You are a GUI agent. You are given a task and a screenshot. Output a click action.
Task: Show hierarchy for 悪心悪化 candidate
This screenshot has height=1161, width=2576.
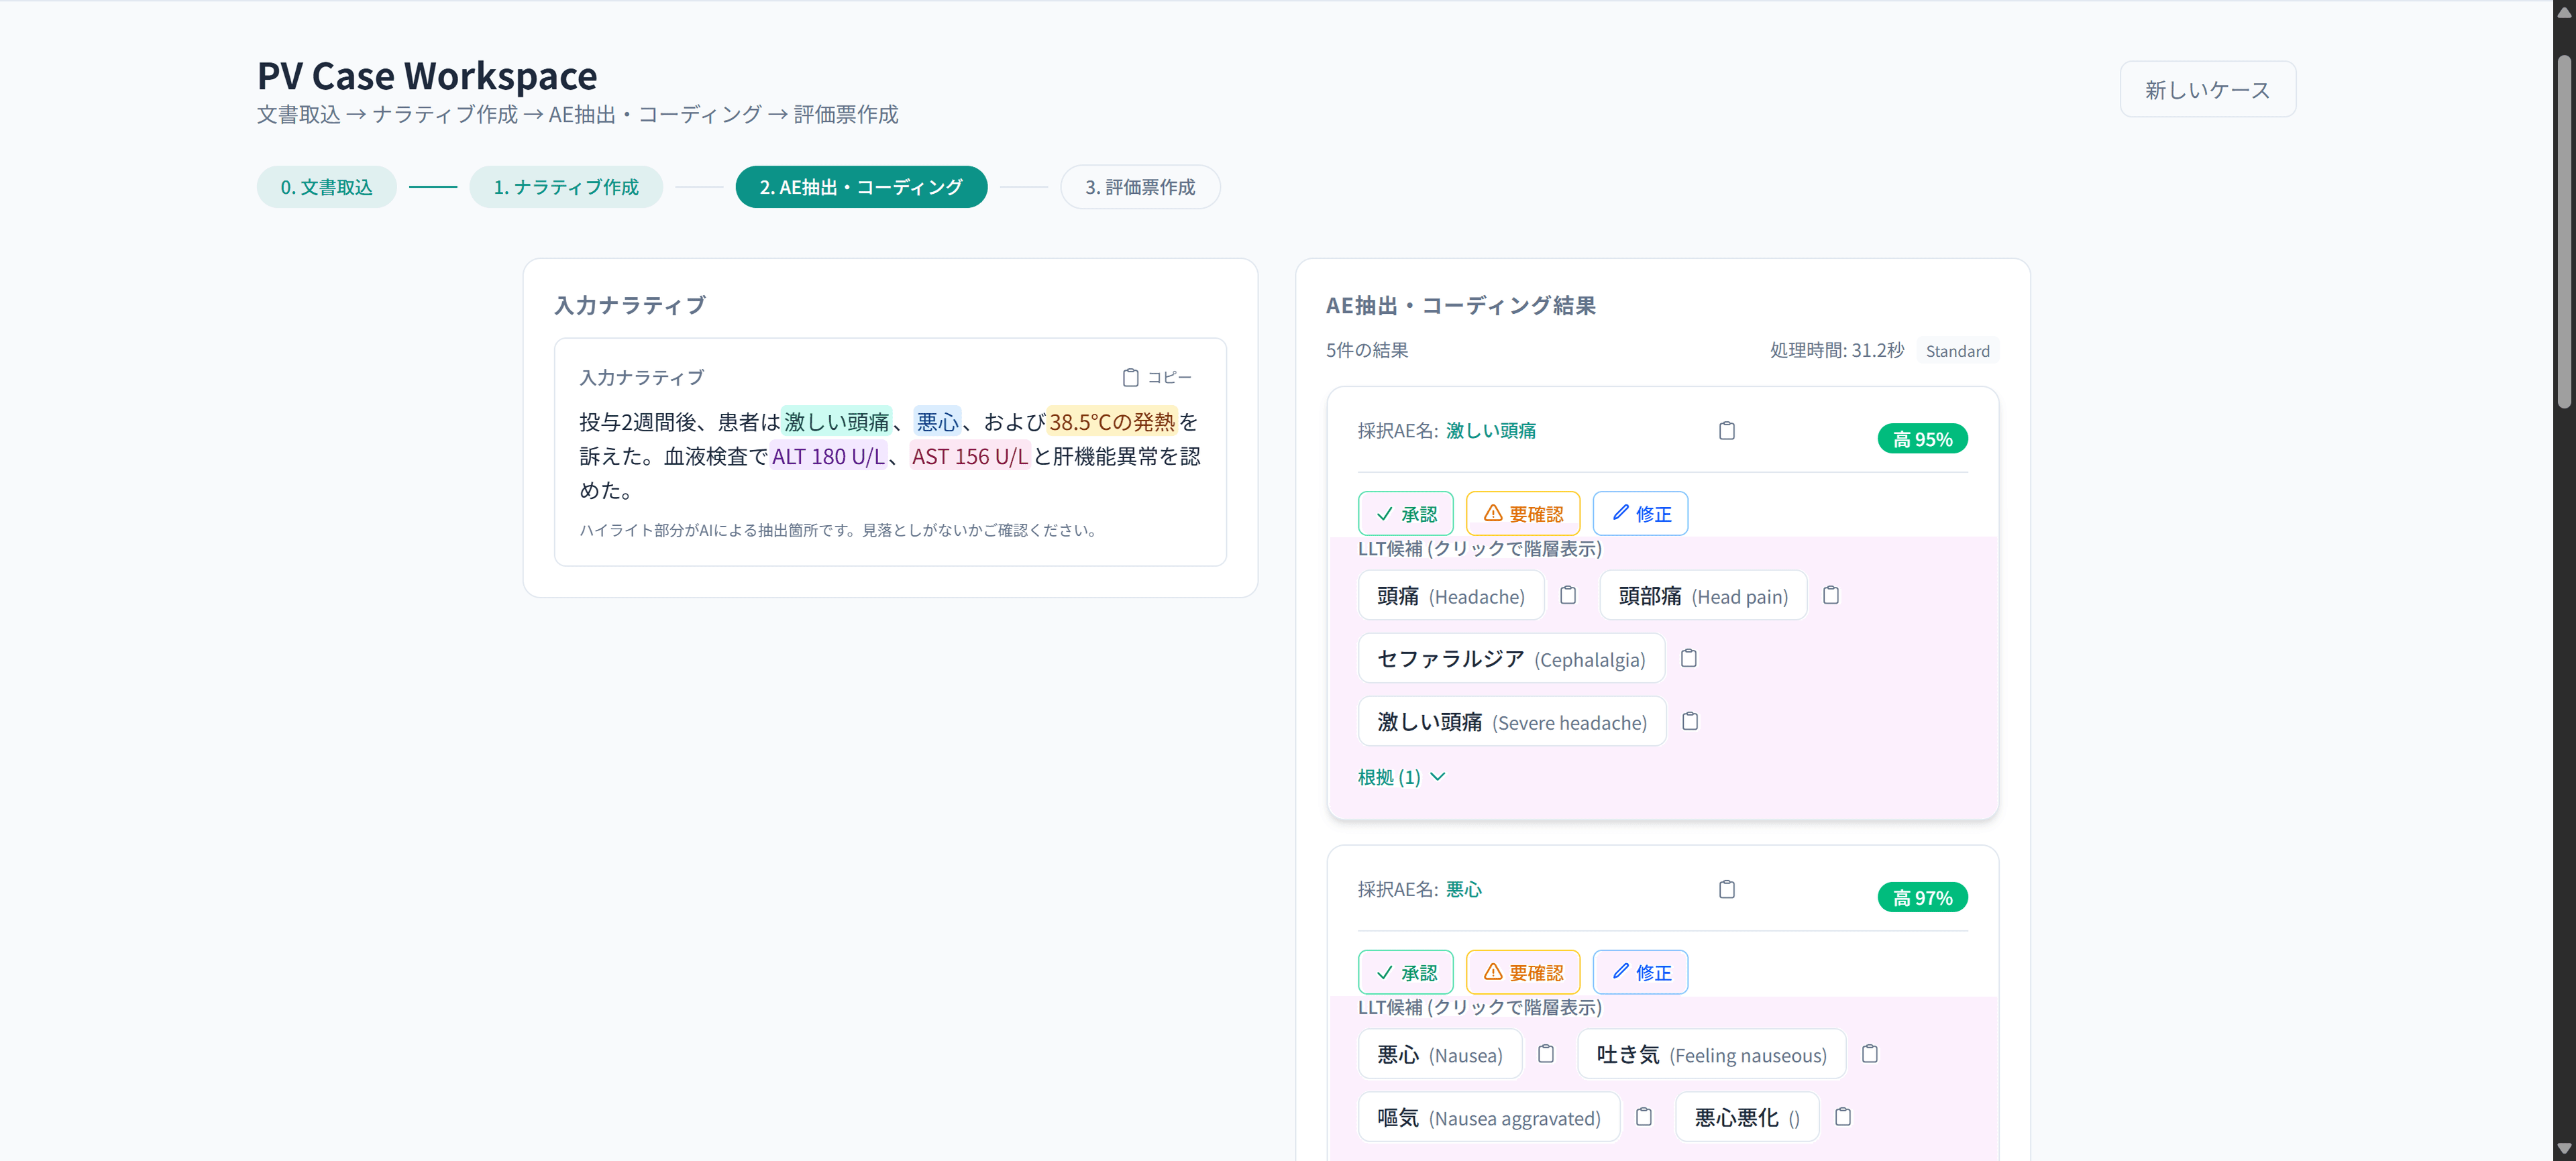tap(1747, 1118)
